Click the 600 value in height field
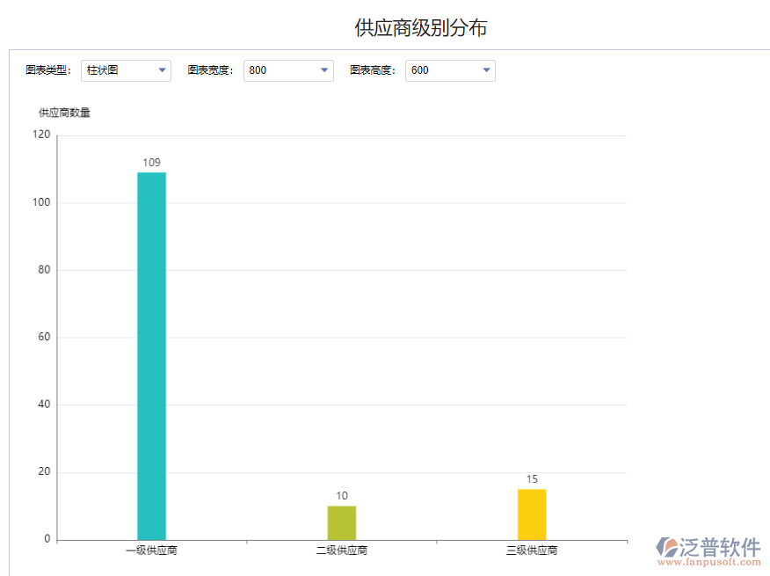 pyautogui.click(x=418, y=70)
